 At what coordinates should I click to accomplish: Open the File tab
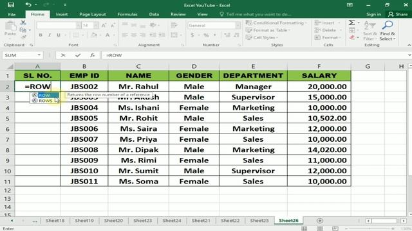12,14
